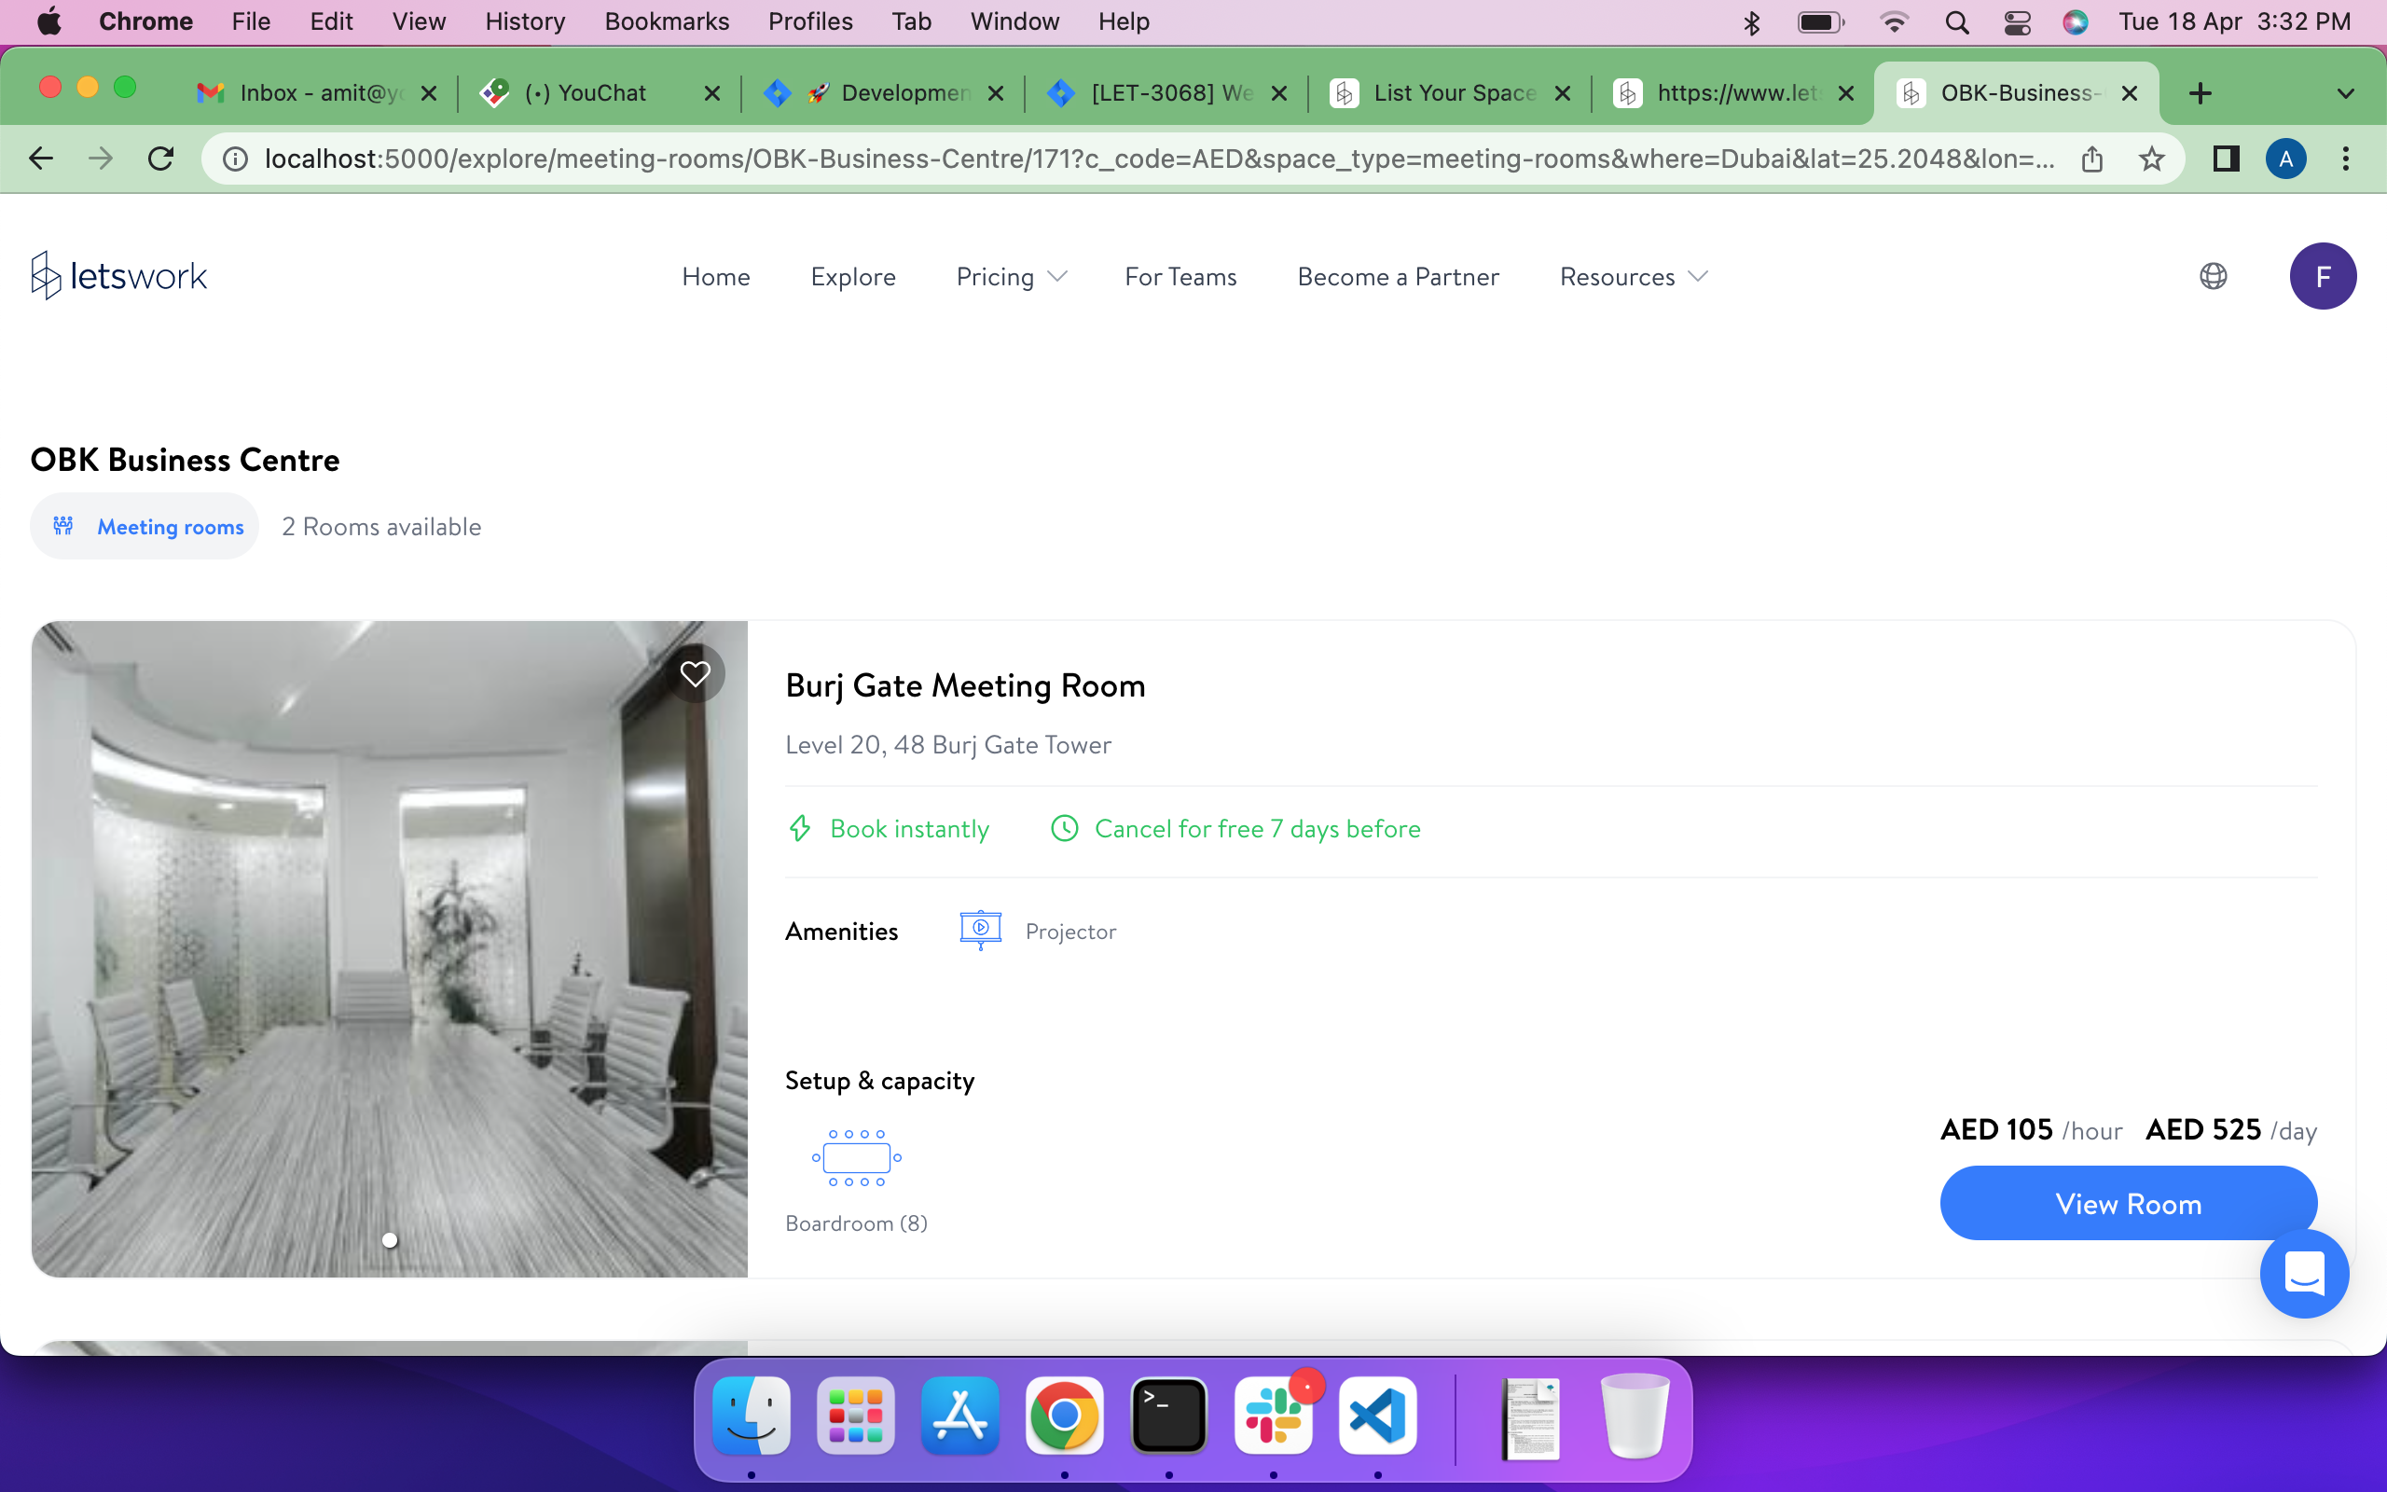Open the tab search chevron
2387x1492 pixels.
click(x=2346, y=94)
